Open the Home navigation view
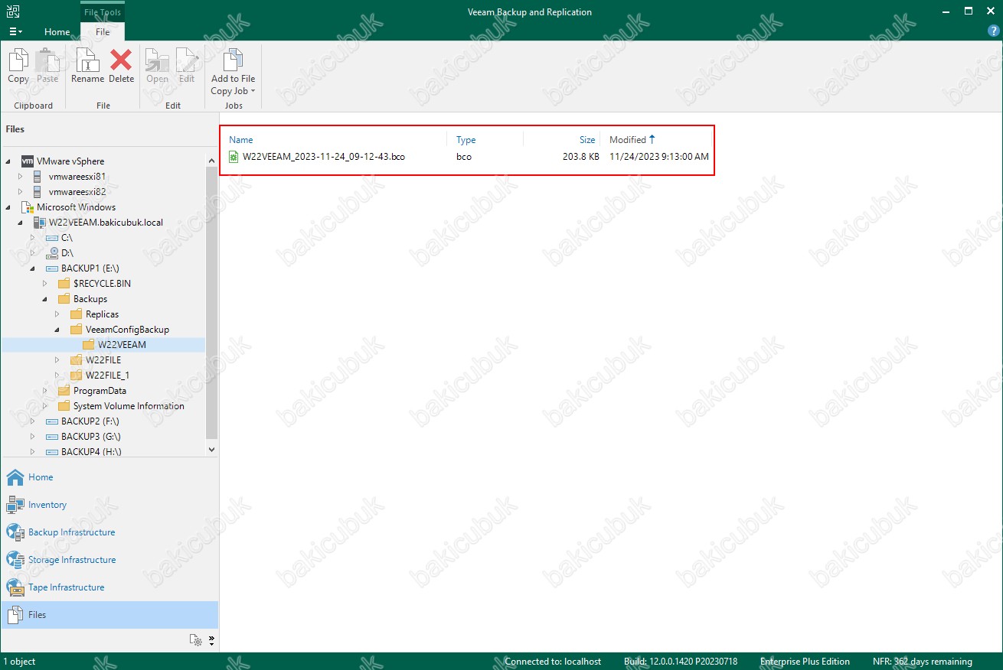1003x670 pixels. 109,477
